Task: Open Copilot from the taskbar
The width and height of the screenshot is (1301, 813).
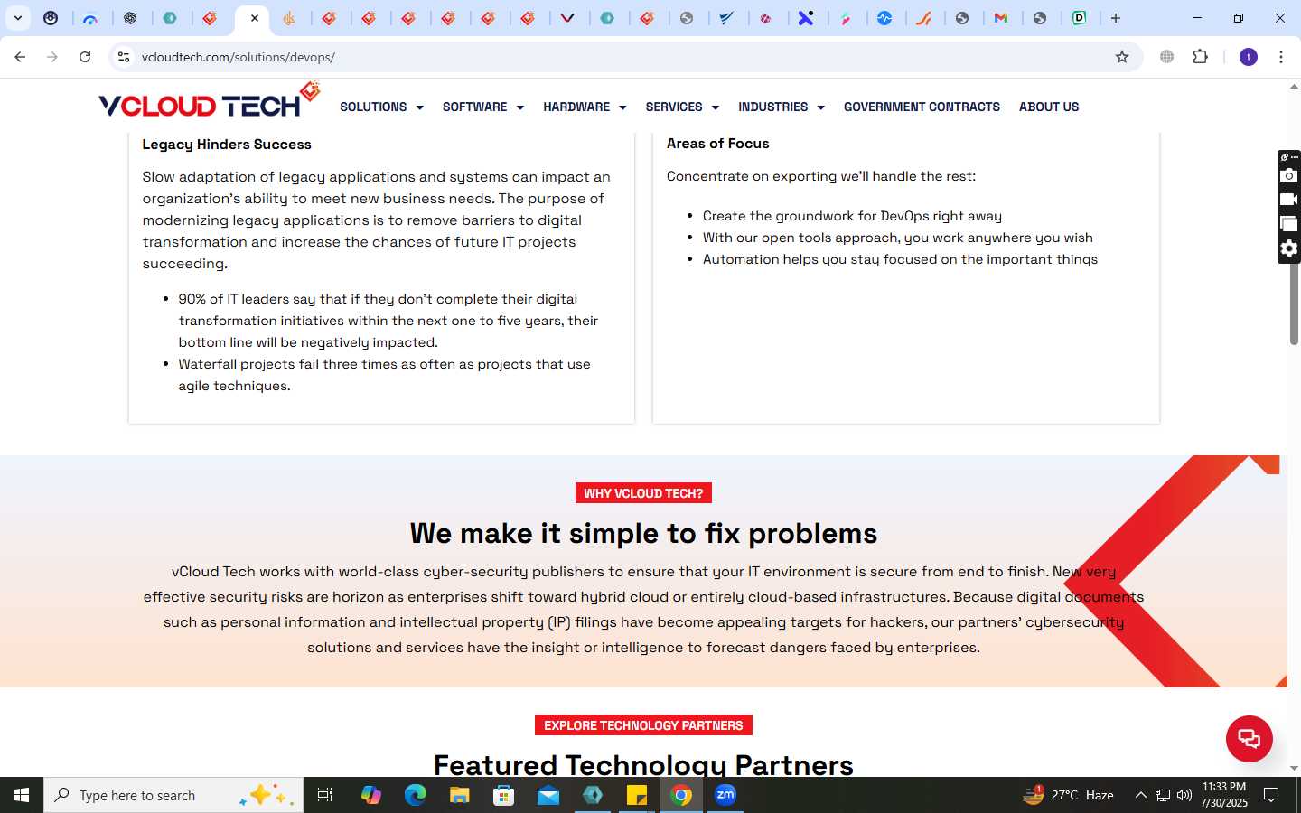Action: [x=370, y=795]
